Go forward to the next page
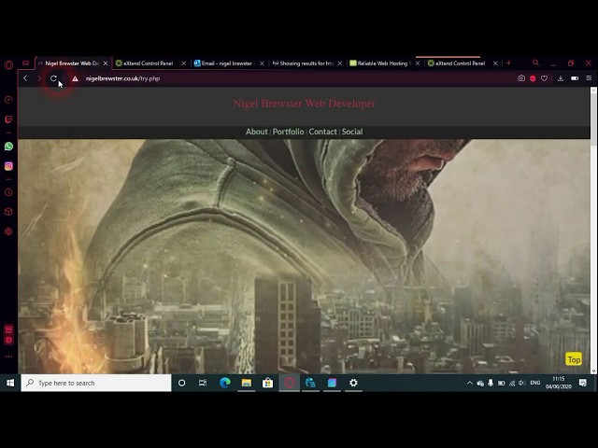The image size is (598, 448). click(x=39, y=78)
